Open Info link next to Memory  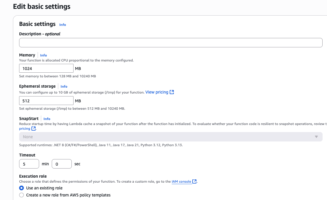pos(44,55)
